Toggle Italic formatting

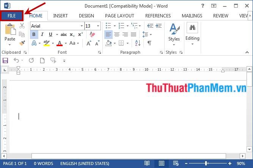(x=42, y=34)
